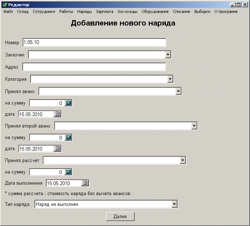The height and width of the screenshot is (226, 250).
Task: Expand the Категория dropdown list
Action: pos(170,79)
